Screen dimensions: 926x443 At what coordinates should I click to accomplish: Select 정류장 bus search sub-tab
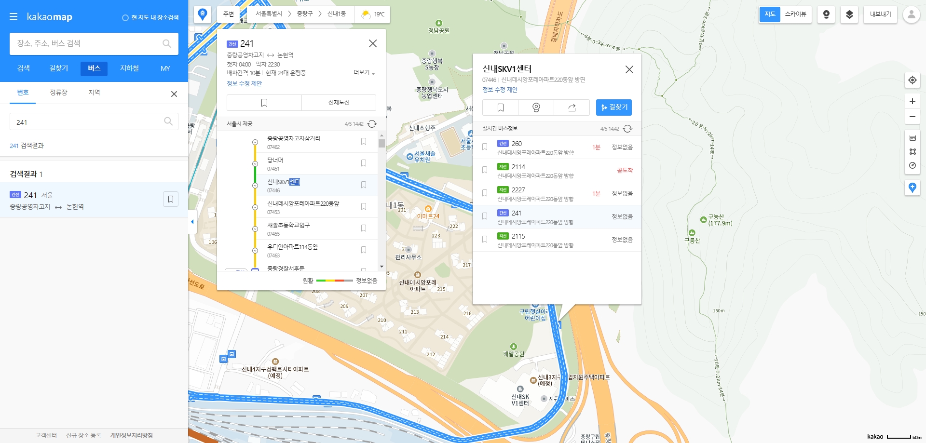coord(58,93)
